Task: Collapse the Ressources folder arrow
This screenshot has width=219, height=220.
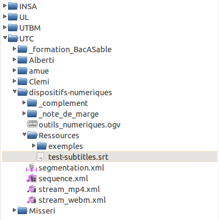Action: (24, 134)
